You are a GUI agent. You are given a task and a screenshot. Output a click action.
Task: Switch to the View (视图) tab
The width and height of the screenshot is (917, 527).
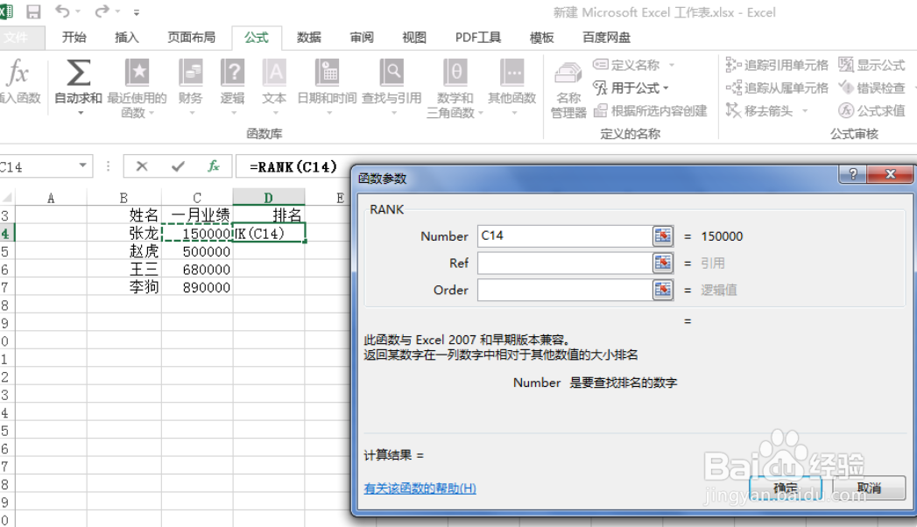414,38
